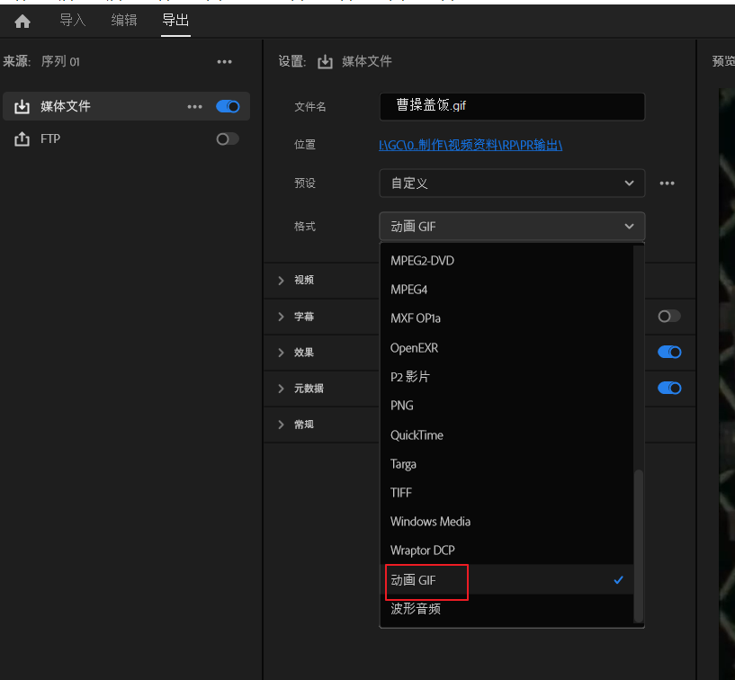Open more options for 媒体文件 row
735x680 pixels.
195,106
